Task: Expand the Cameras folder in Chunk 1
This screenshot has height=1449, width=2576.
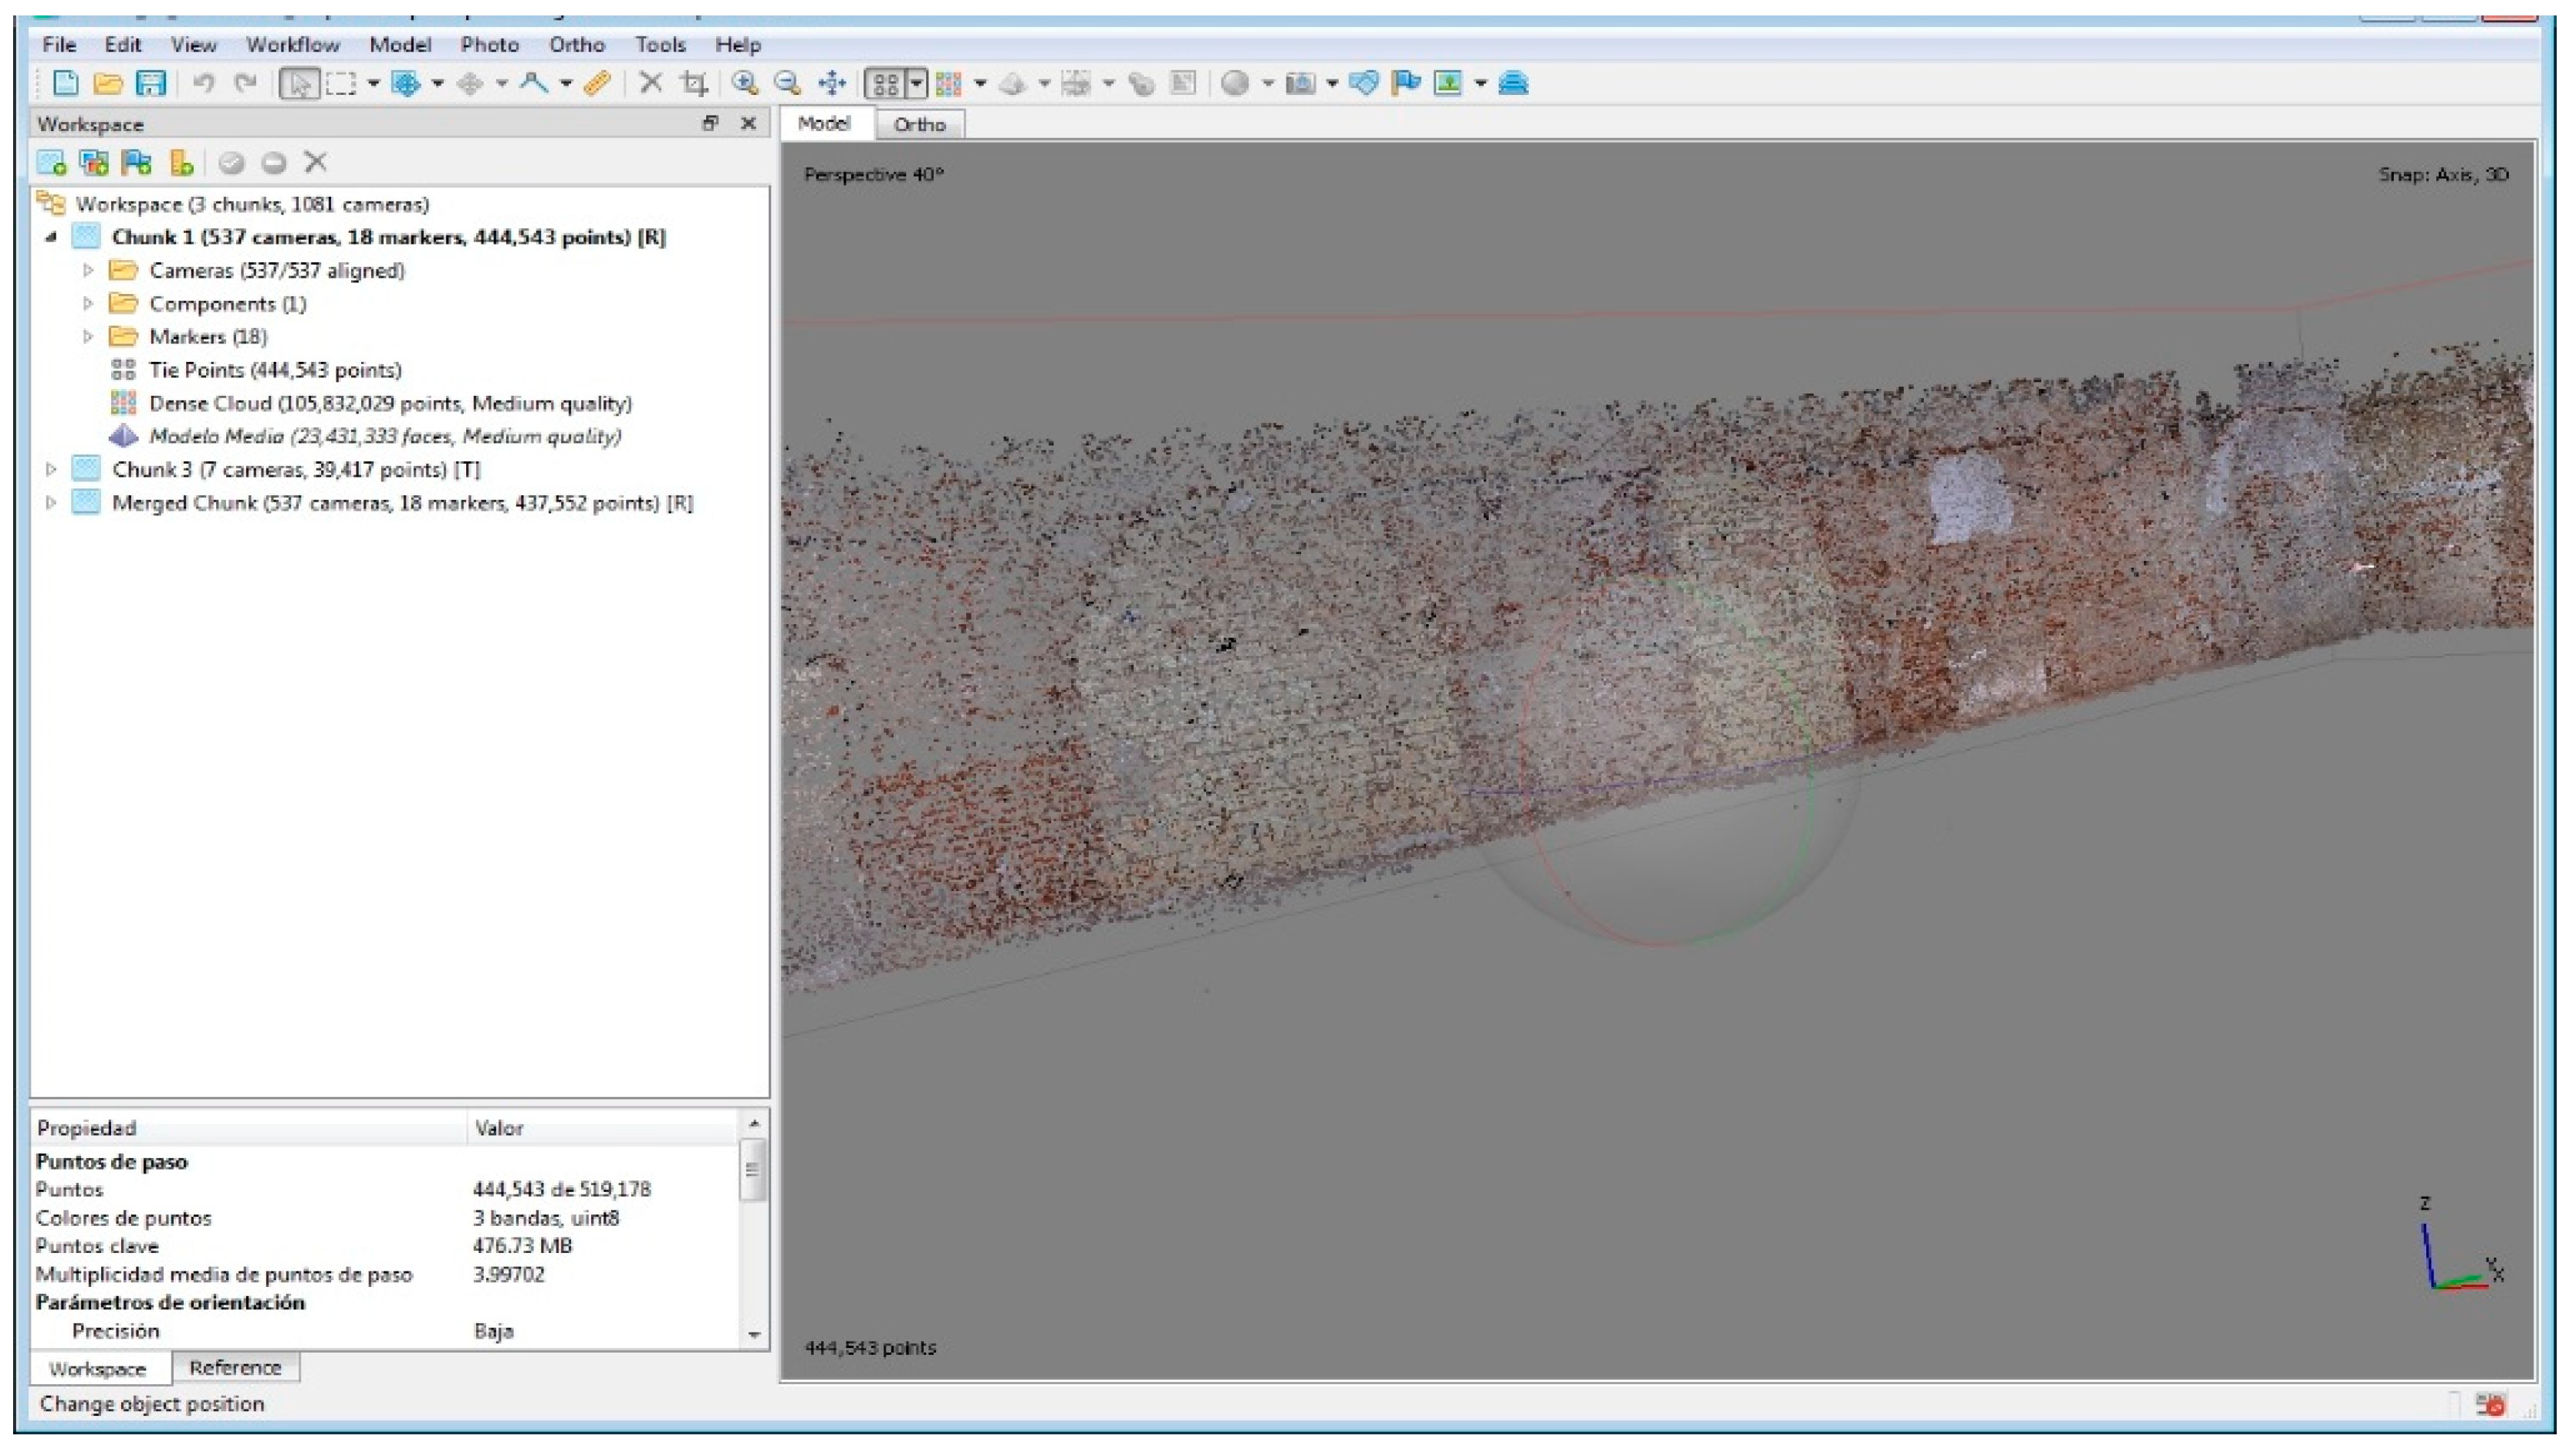Action: click(88, 270)
